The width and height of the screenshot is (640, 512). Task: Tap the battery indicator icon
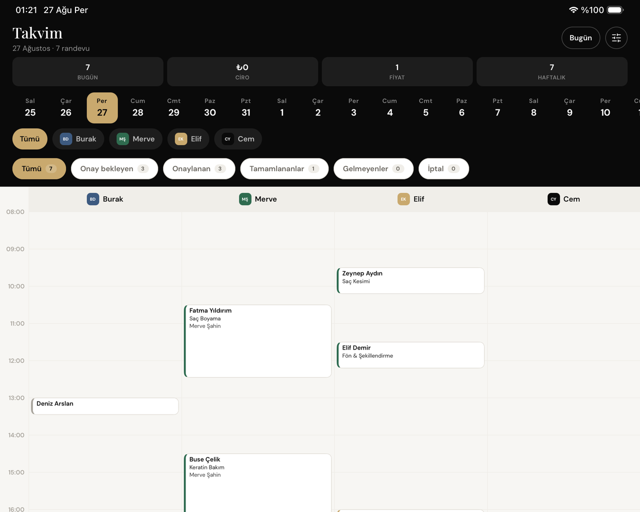pyautogui.click(x=615, y=10)
